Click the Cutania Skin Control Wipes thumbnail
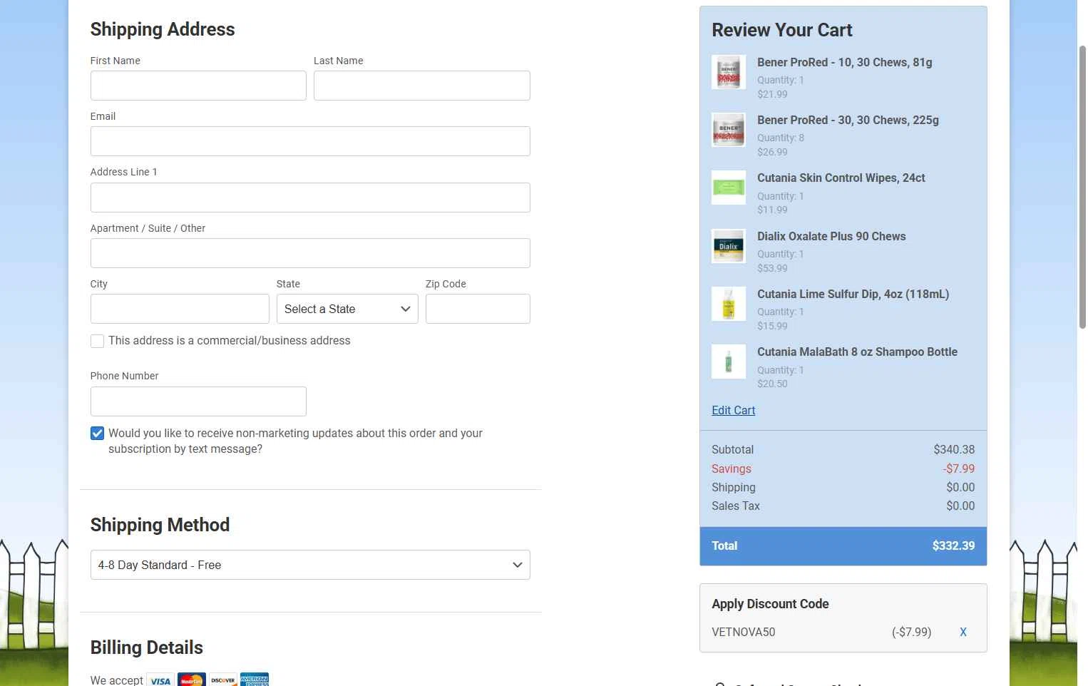Viewport: 1088px width, 686px height. [729, 188]
